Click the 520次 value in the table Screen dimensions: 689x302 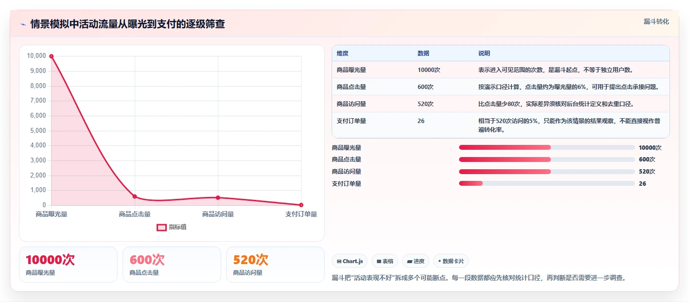pyautogui.click(x=425, y=104)
